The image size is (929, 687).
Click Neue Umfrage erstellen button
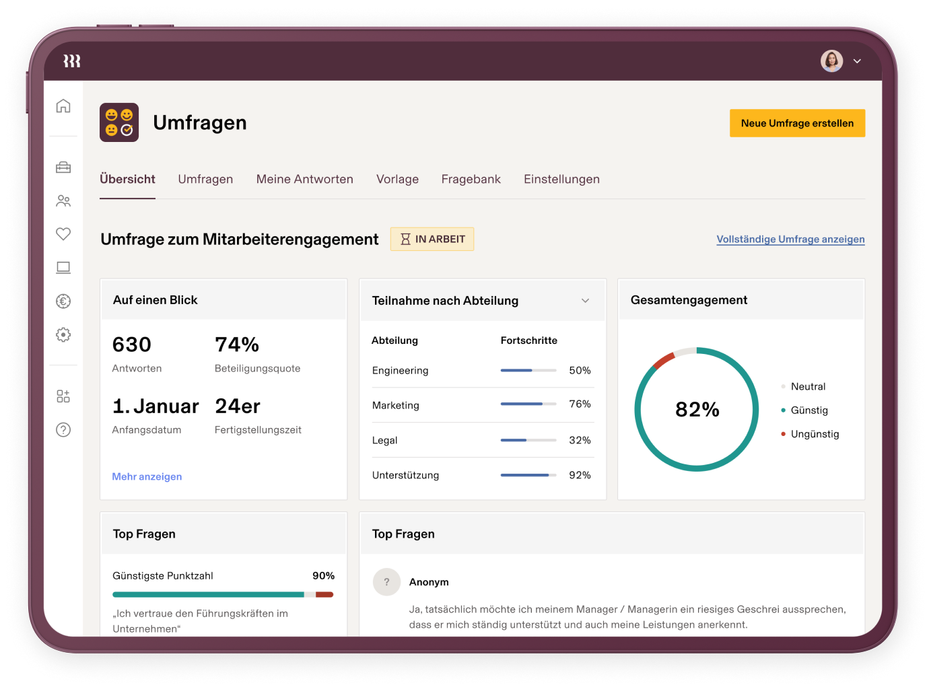click(x=797, y=123)
